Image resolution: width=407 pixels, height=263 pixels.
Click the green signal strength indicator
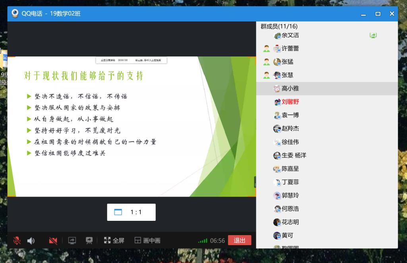203,241
